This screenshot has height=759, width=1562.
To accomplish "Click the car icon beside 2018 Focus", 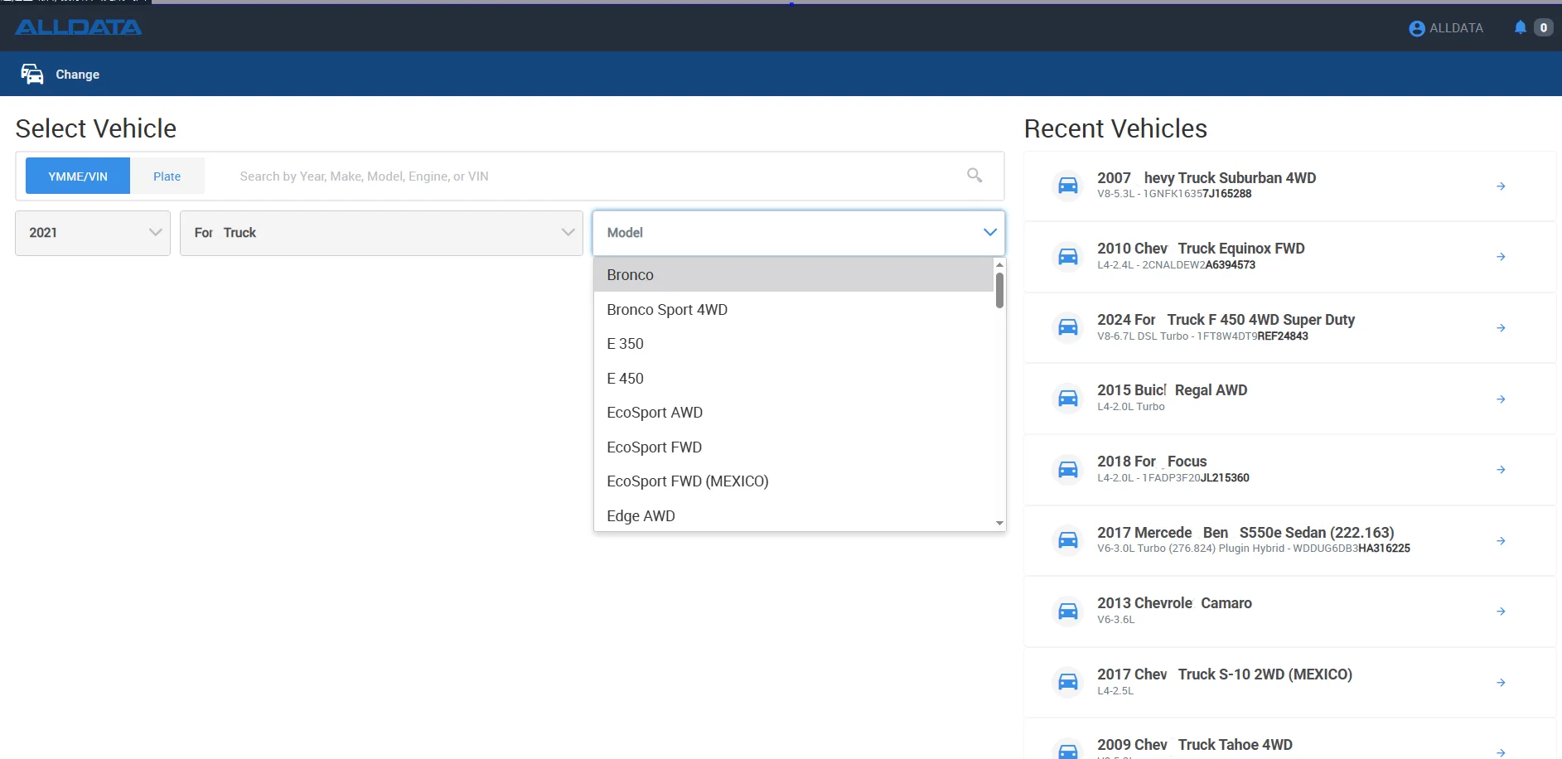I will click(x=1068, y=470).
